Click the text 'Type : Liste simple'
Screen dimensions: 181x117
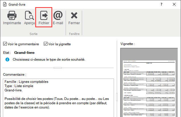click(x=19, y=86)
